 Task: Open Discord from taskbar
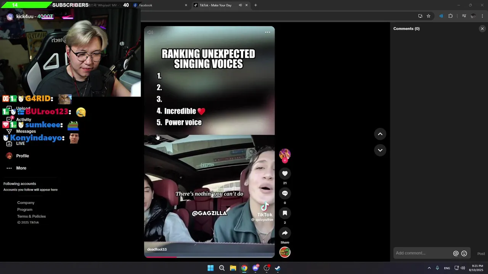(255, 268)
